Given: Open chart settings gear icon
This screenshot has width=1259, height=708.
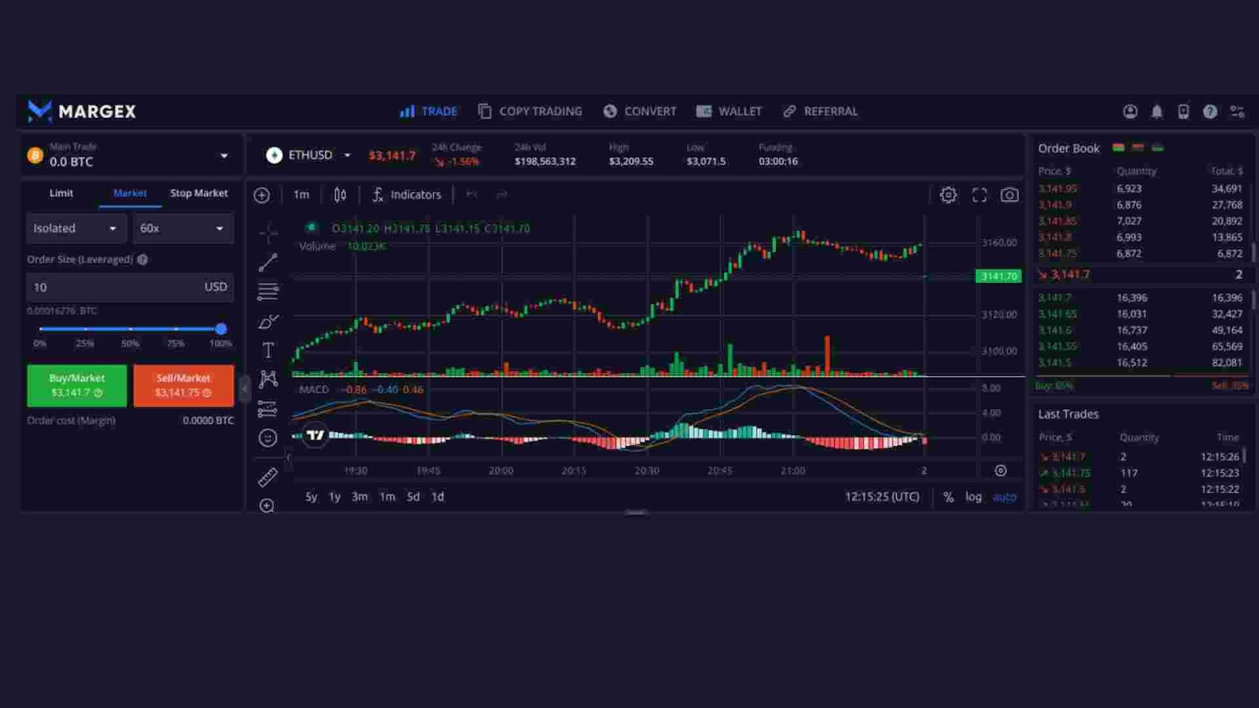Looking at the screenshot, I should [948, 194].
